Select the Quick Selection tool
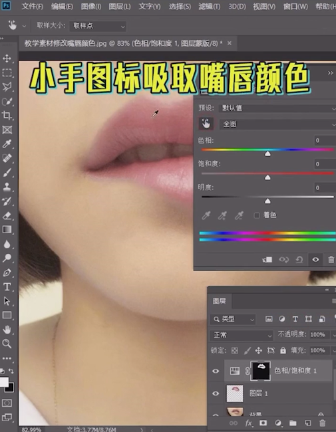Screen dimensions: 336x432 click(7, 101)
